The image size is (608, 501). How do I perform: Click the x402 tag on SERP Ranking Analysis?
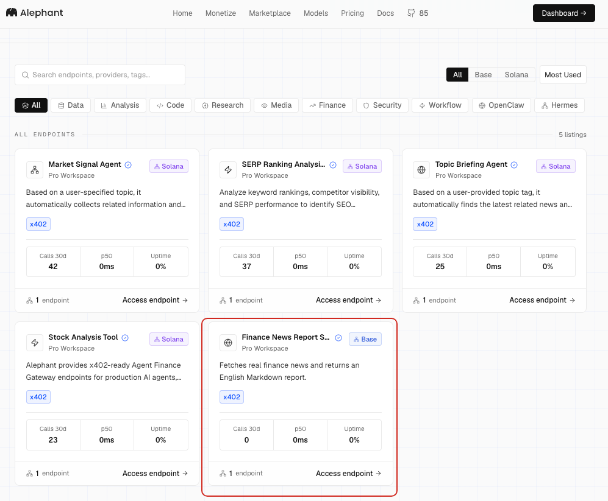point(232,224)
